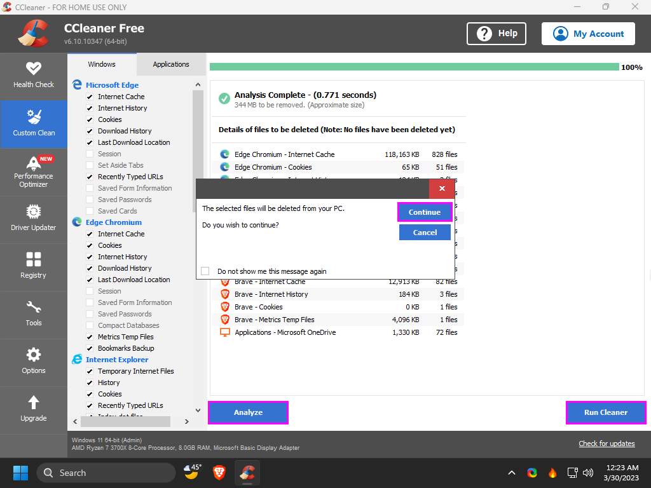Viewport: 651px width, 488px height.
Task: Close the confirmation dialog with X
Action: (x=442, y=188)
